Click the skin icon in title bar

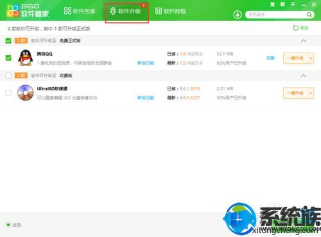pos(282,4)
